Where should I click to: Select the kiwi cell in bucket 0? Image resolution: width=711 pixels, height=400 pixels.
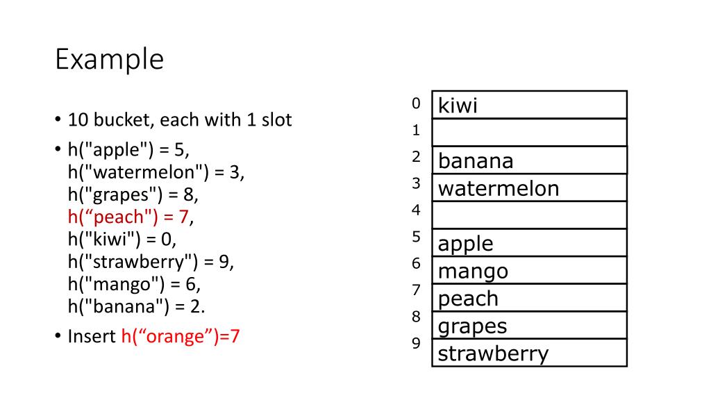coord(529,105)
